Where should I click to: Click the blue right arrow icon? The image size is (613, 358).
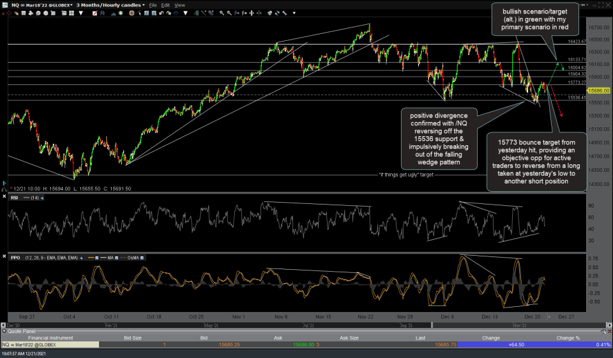176,13
